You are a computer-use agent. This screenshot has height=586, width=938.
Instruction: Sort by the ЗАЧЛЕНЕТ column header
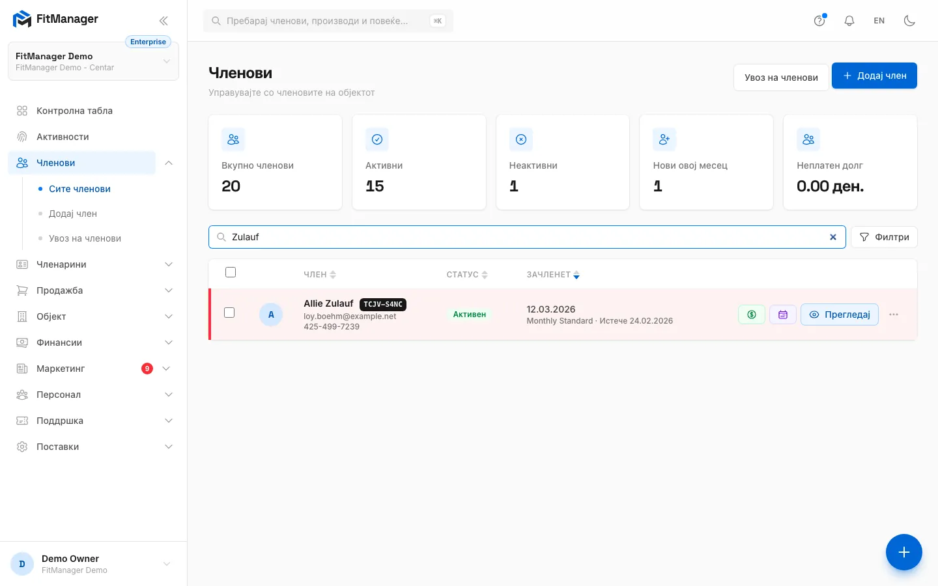[x=553, y=275]
